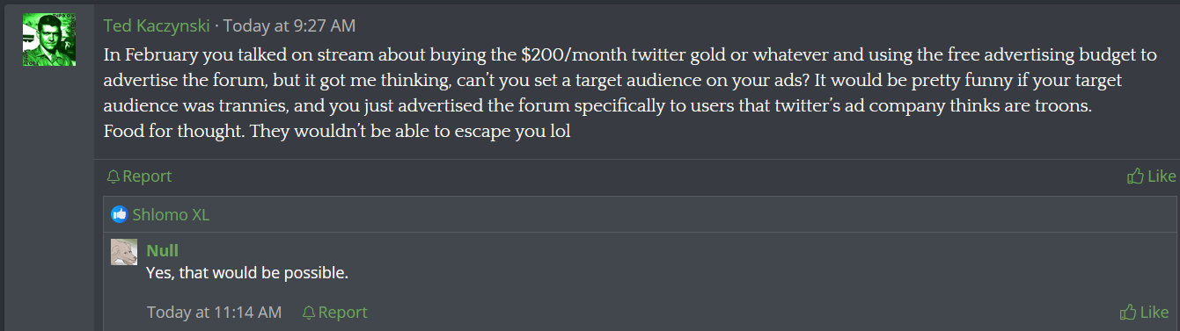Click inside Ted Kaczynski's post body text
1180x331 pixels.
630,93
